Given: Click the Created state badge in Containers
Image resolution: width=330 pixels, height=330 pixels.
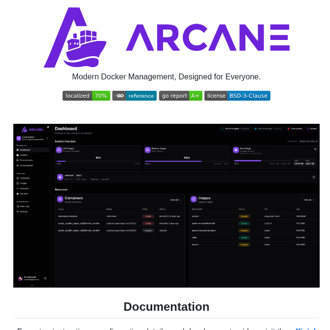Looking at the screenshot, I should pyautogui.click(x=148, y=230).
